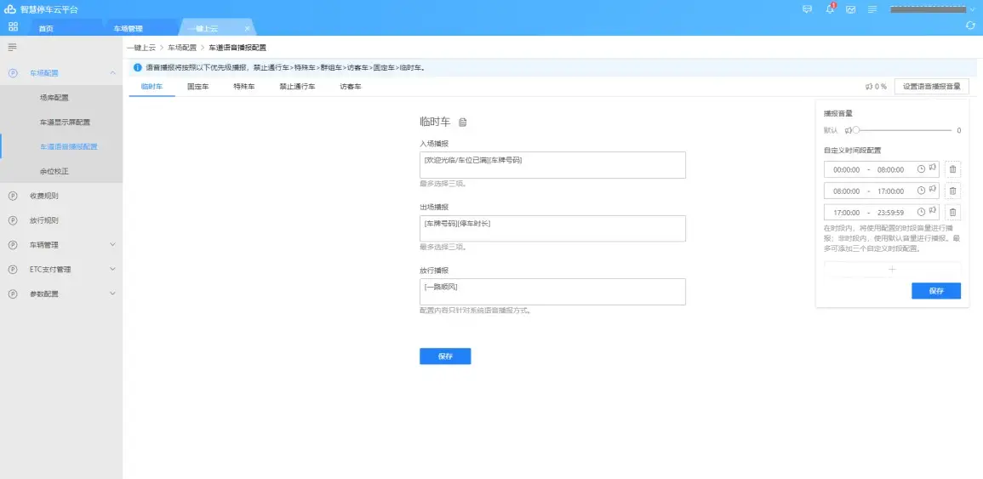
Task: Collapse the 车场配置 sidebar menu
Action: 113,73
